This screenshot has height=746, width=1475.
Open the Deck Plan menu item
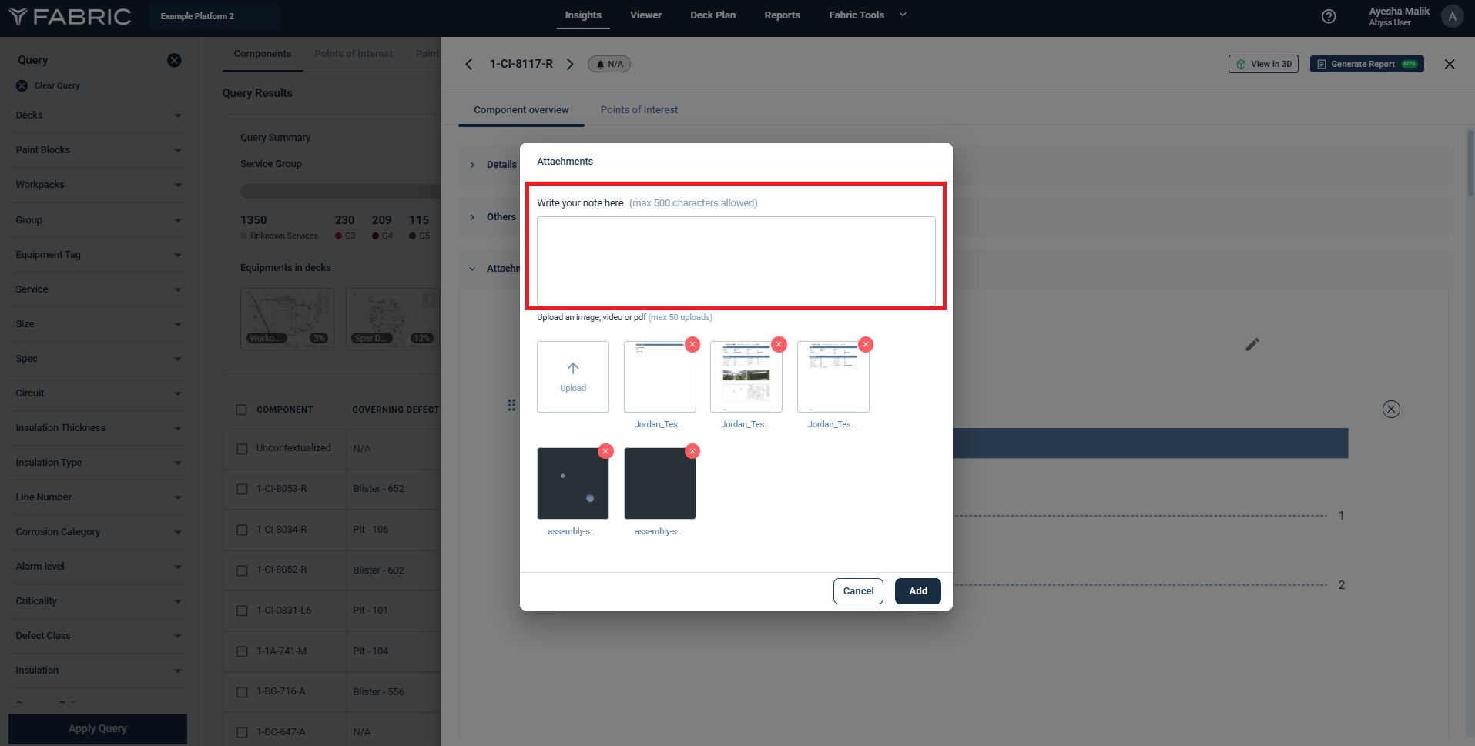click(712, 15)
